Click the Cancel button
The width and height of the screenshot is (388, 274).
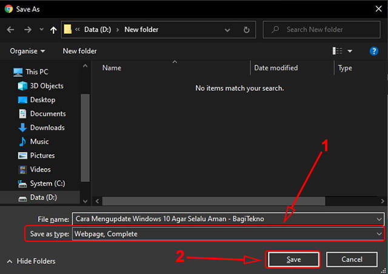tap(352, 259)
